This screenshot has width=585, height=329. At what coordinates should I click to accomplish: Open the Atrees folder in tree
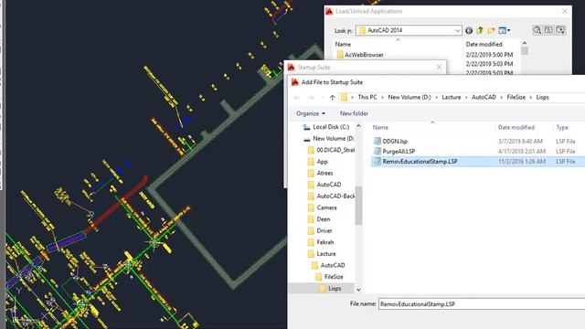tap(320, 173)
